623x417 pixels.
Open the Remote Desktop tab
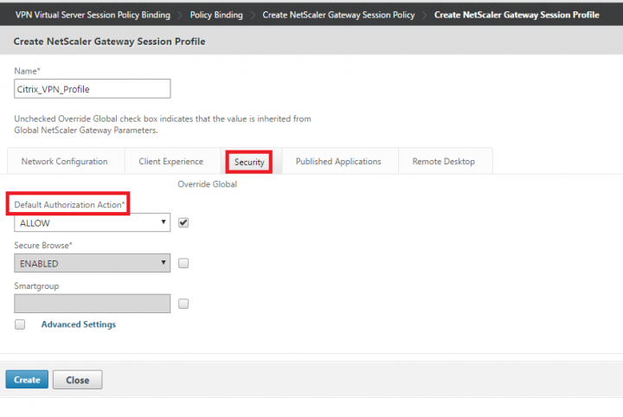click(x=444, y=162)
